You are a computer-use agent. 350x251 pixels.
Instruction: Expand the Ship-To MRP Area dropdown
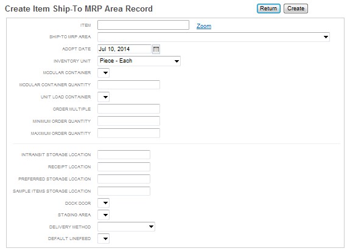pos(214,37)
